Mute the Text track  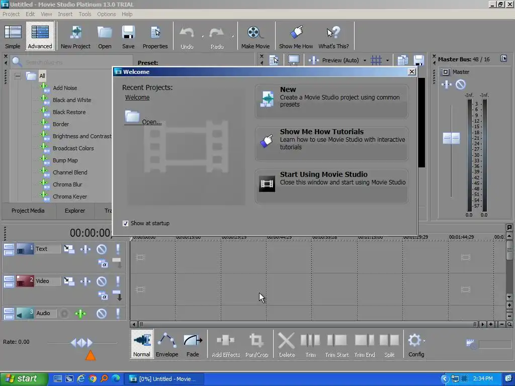click(102, 249)
